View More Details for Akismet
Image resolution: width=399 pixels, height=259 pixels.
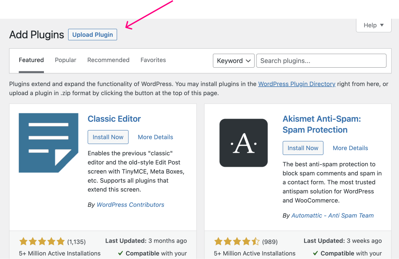[350, 148]
